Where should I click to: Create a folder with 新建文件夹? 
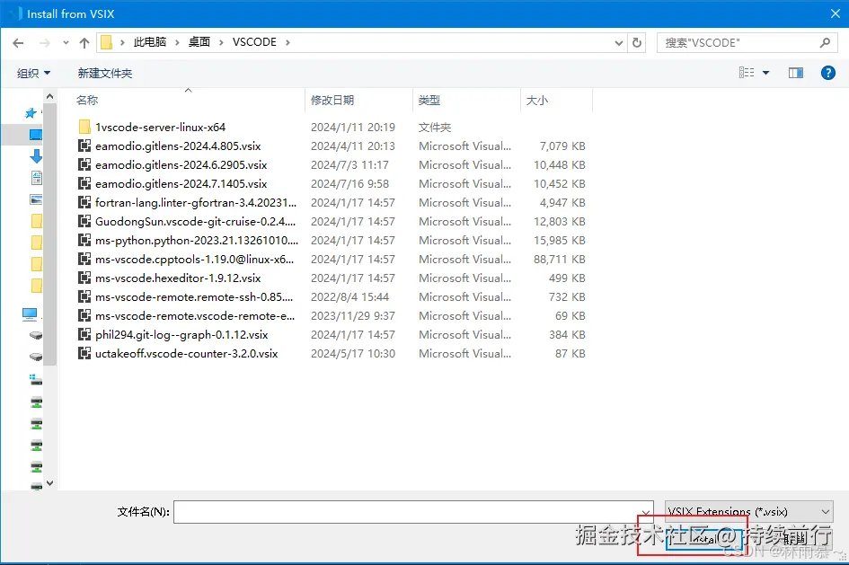pyautogui.click(x=104, y=73)
